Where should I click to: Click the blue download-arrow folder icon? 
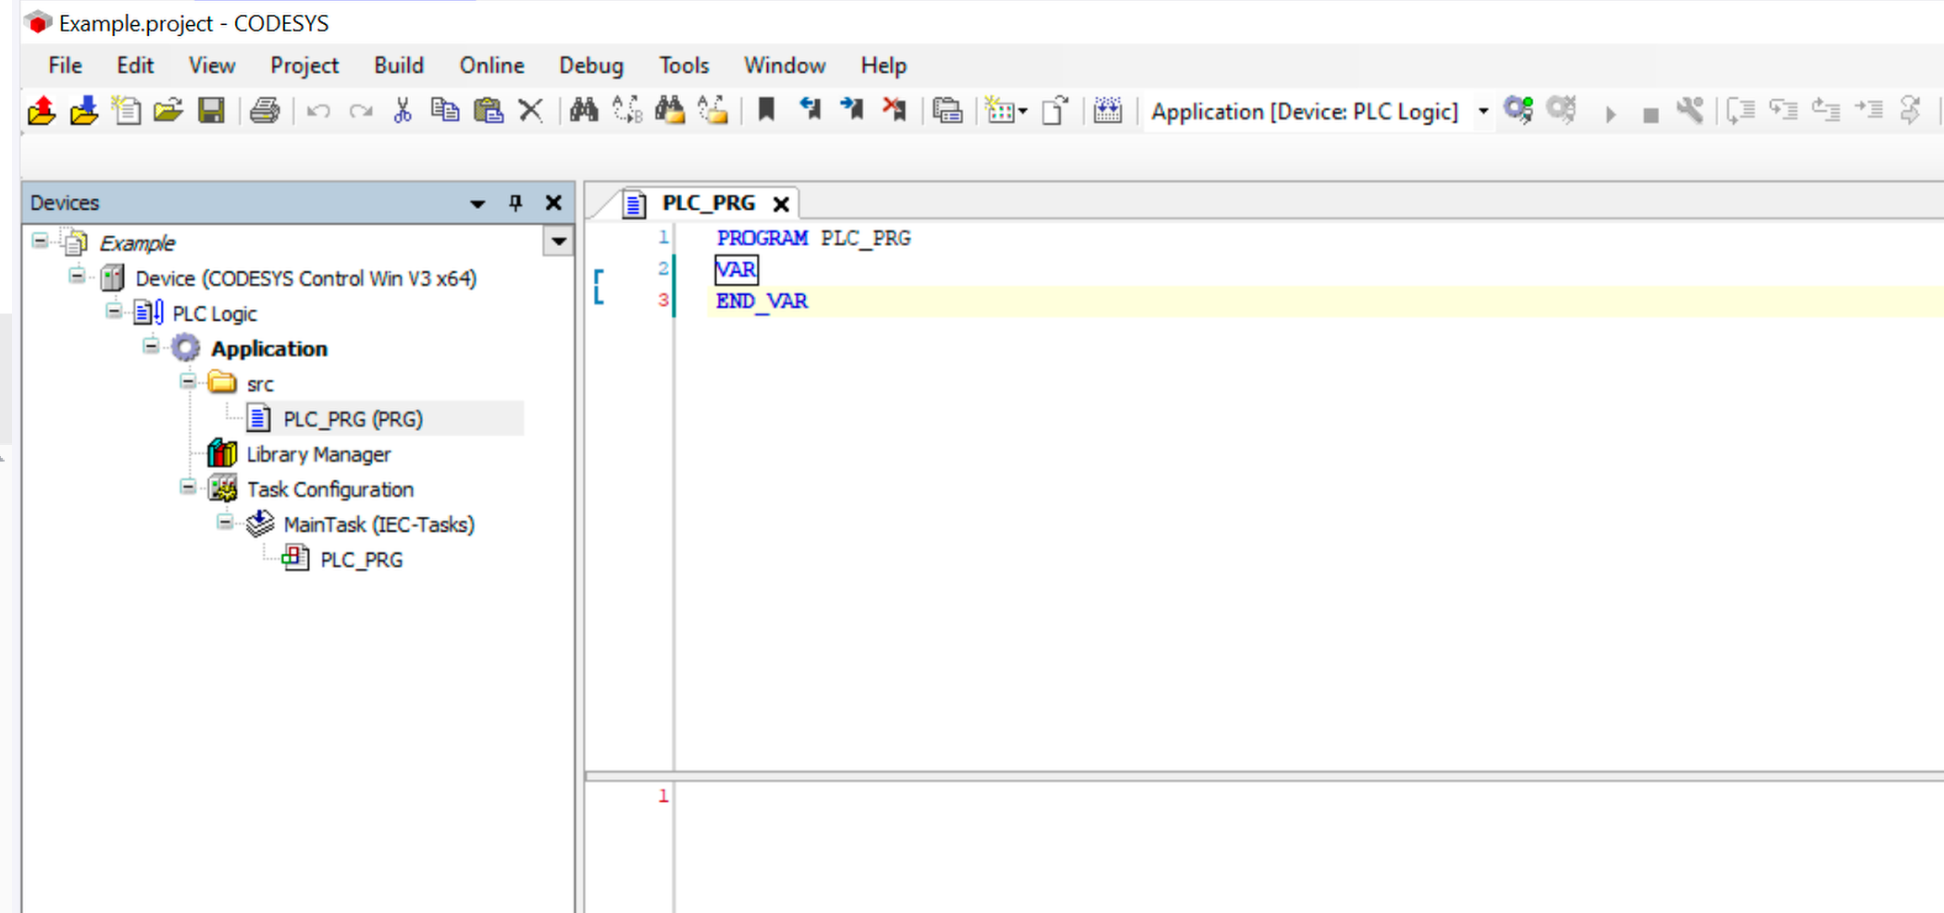pos(84,111)
